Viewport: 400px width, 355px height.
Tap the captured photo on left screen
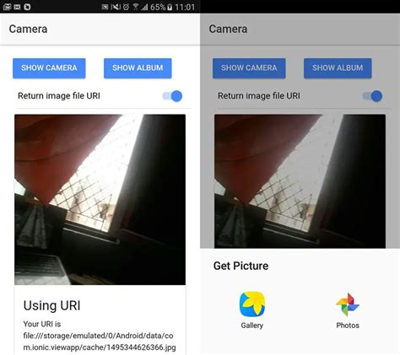point(100,200)
